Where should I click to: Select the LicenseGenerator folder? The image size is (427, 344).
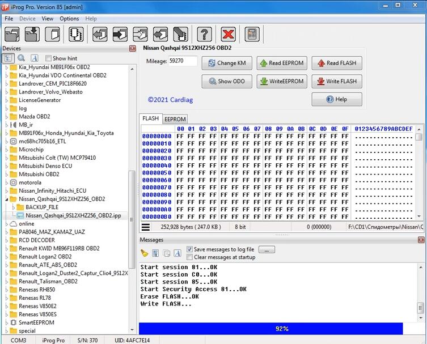coord(40,100)
